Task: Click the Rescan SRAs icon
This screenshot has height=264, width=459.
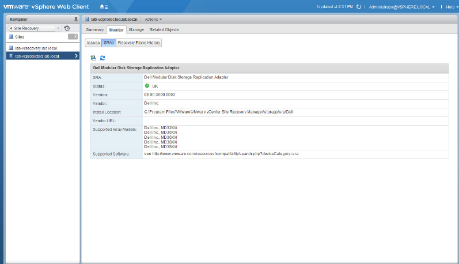Action: [x=93, y=58]
